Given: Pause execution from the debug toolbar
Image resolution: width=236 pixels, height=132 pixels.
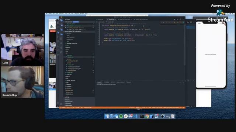Looking at the screenshot, I should pos(163,22).
